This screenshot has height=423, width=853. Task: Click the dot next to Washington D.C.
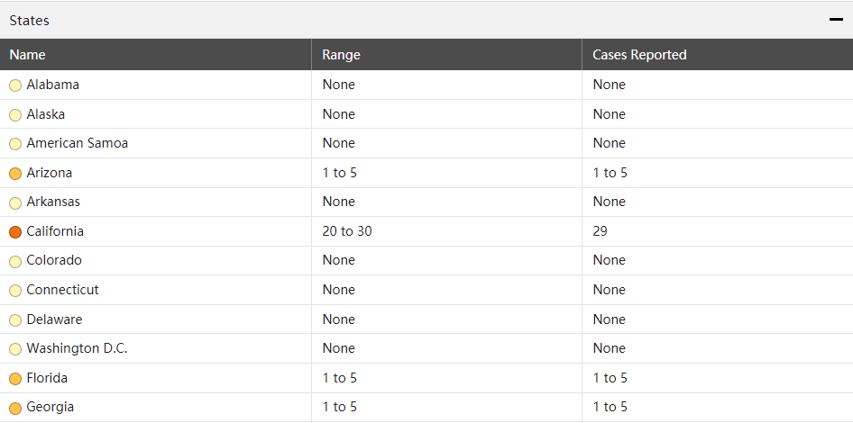pos(15,349)
